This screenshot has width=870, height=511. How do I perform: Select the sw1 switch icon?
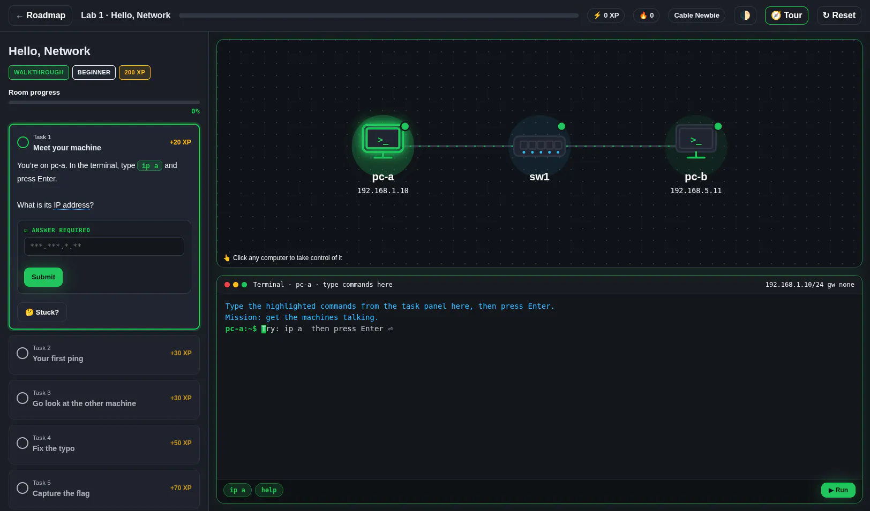tap(539, 146)
